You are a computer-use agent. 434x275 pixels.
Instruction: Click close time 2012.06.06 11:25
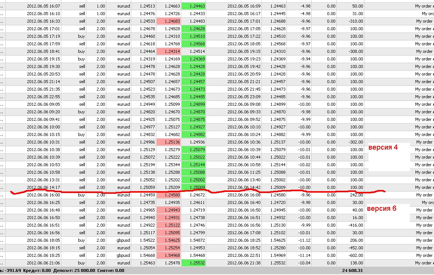point(244,172)
